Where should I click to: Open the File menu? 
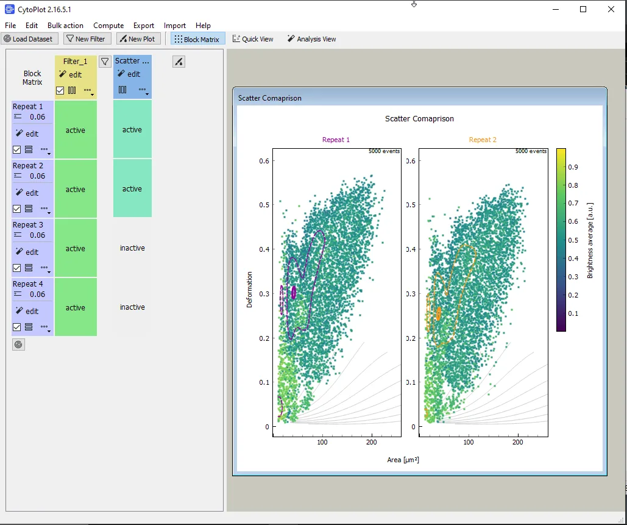10,26
